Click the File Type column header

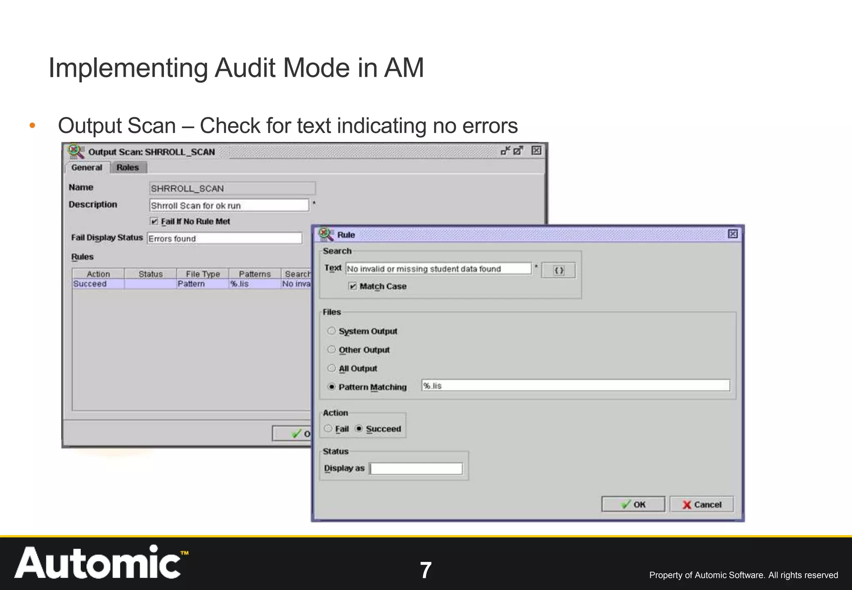click(203, 274)
